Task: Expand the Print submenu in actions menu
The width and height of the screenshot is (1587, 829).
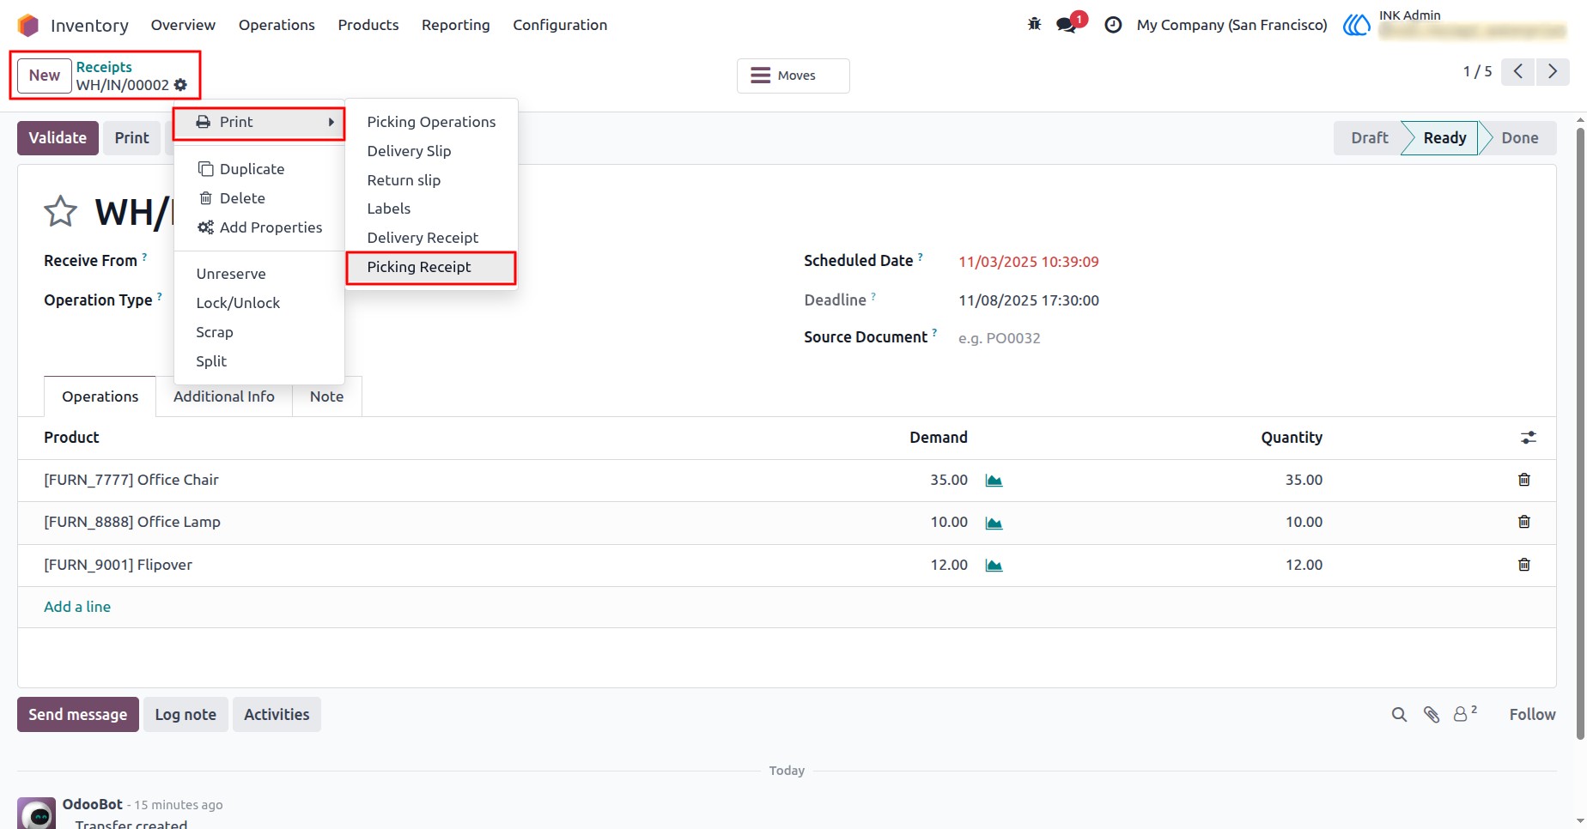Action: pos(259,123)
